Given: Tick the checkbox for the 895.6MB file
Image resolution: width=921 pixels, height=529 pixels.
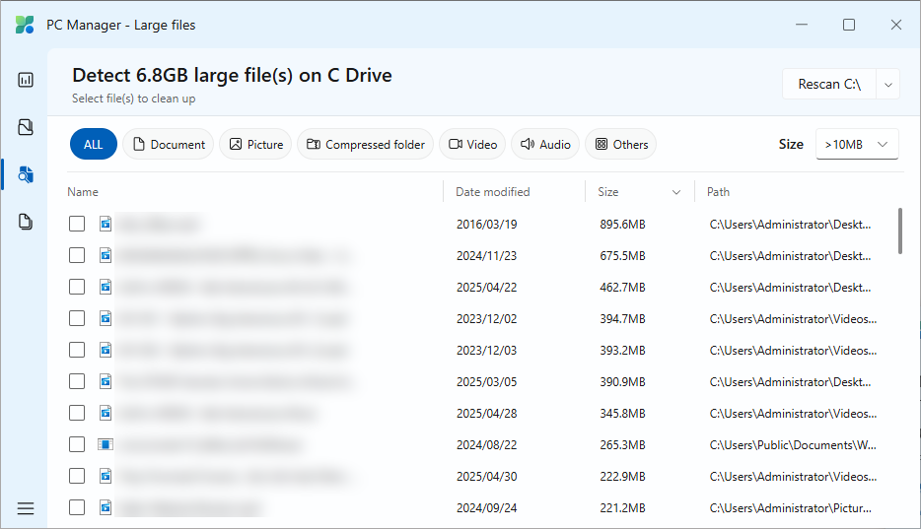Looking at the screenshot, I should coord(77,224).
